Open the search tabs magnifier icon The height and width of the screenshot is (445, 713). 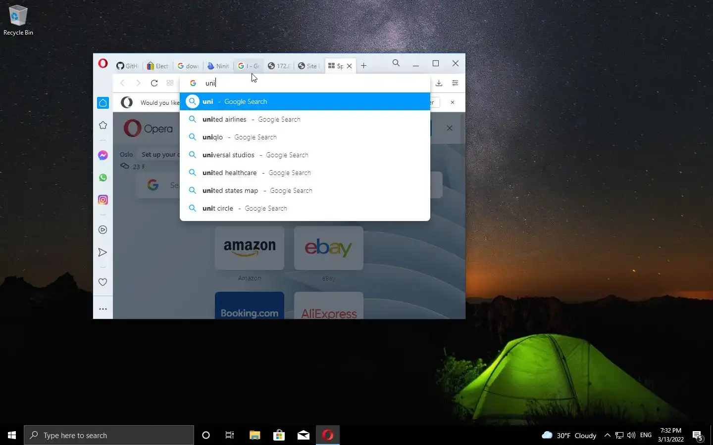[x=396, y=63]
